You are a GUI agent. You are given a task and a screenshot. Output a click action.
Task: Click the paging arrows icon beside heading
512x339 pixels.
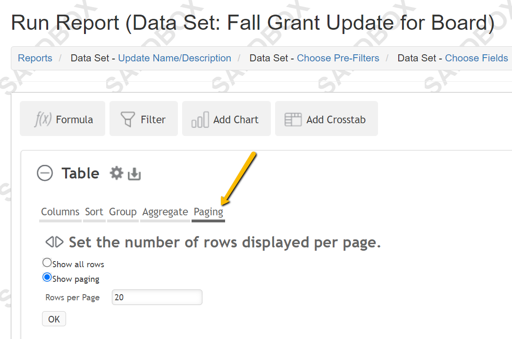click(55, 242)
